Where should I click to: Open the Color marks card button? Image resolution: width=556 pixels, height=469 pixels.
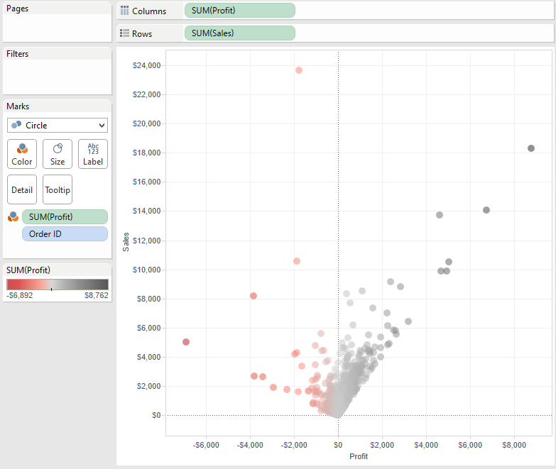pos(22,154)
